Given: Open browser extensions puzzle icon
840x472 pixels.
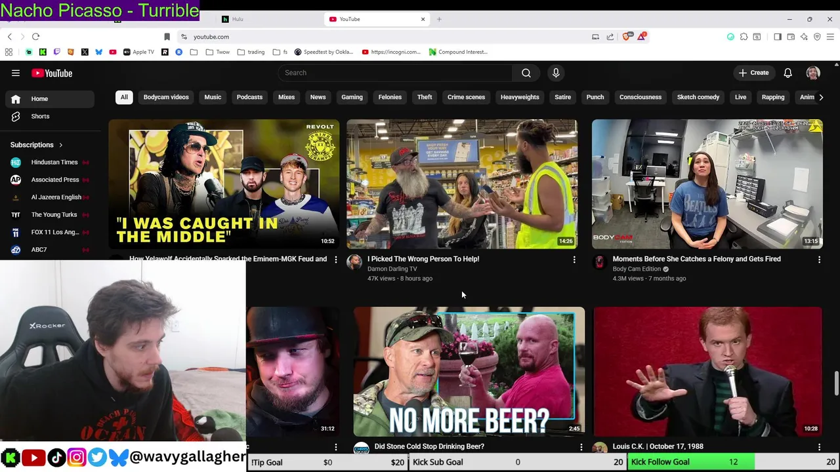Looking at the screenshot, I should pos(744,37).
